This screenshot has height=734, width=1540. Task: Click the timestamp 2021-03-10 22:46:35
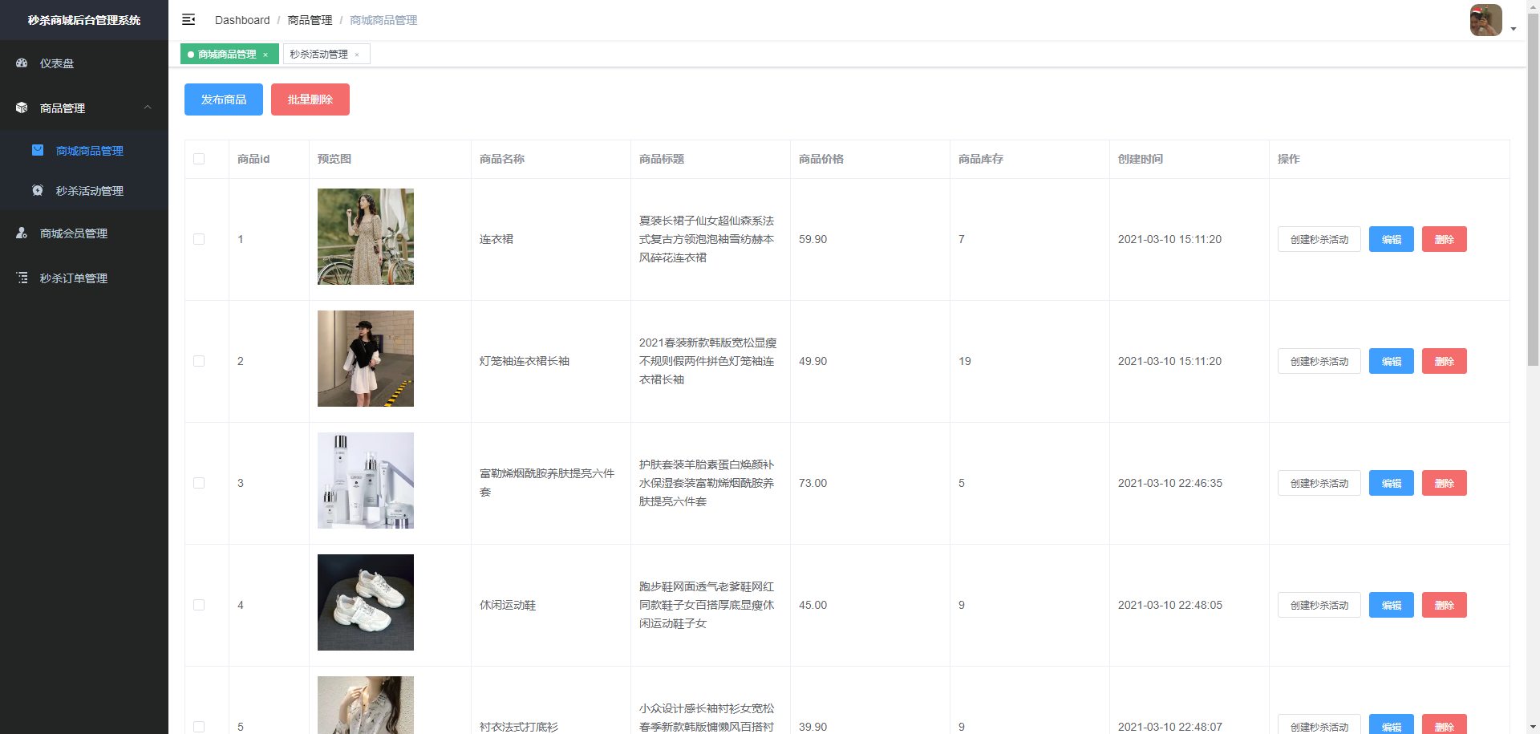pos(1170,483)
